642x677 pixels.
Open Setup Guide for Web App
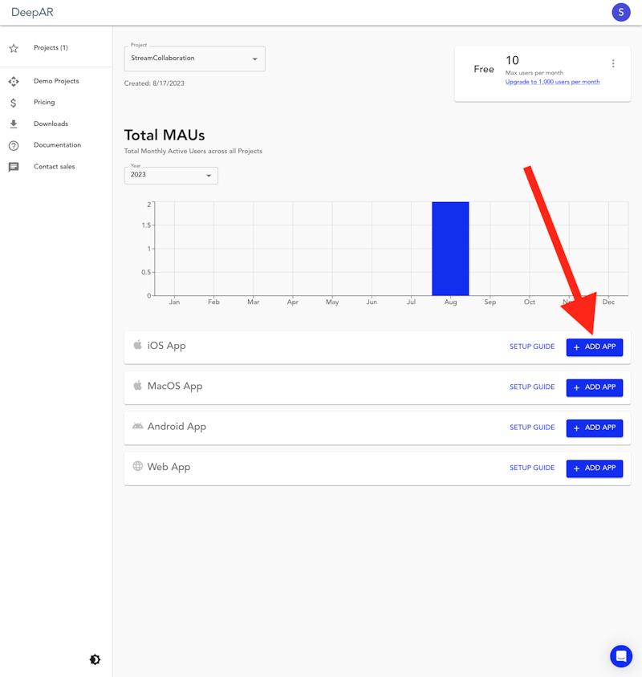click(532, 468)
